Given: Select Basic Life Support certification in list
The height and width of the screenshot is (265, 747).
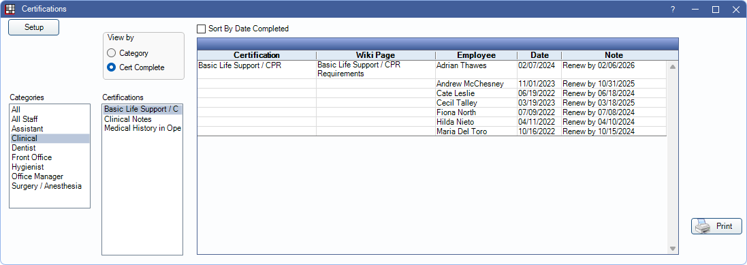Looking at the screenshot, I should (142, 110).
